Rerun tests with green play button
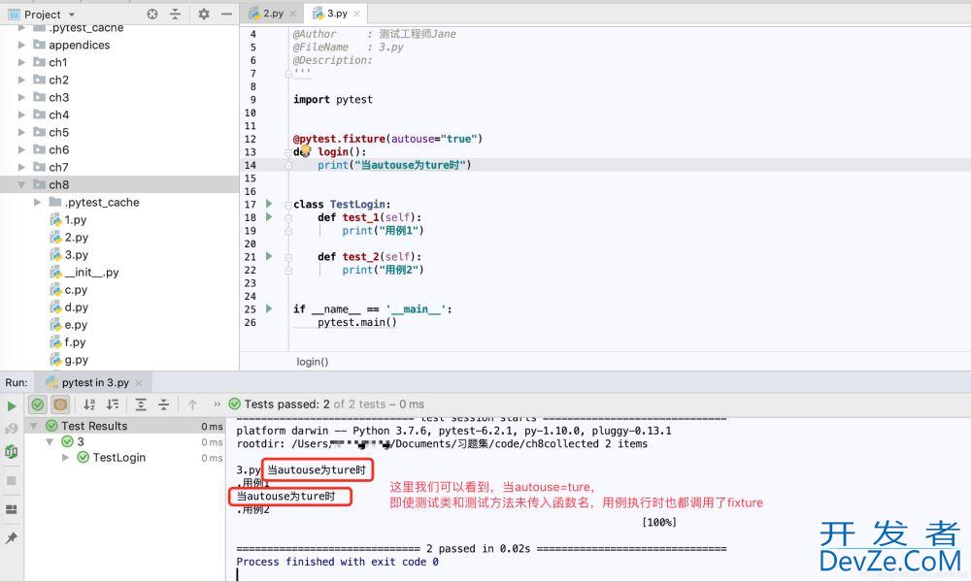Image resolution: width=971 pixels, height=582 pixels. pos(11,405)
